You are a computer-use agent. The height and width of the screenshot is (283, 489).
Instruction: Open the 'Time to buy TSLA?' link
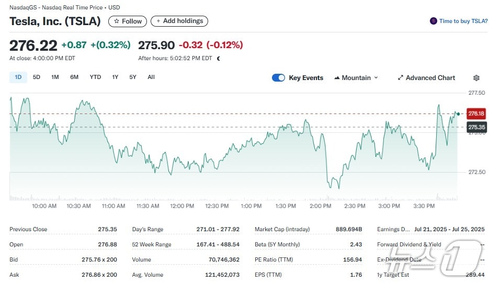(x=462, y=21)
